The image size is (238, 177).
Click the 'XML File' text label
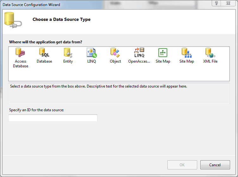click(x=210, y=61)
